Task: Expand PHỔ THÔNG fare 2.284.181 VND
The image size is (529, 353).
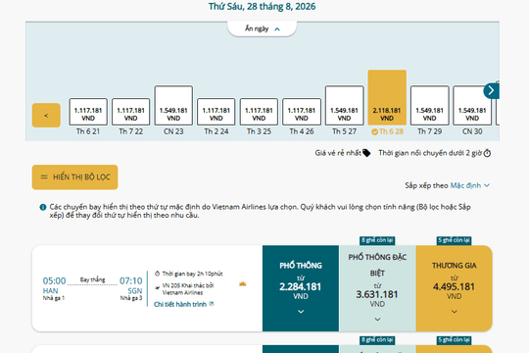Action: [x=301, y=288]
